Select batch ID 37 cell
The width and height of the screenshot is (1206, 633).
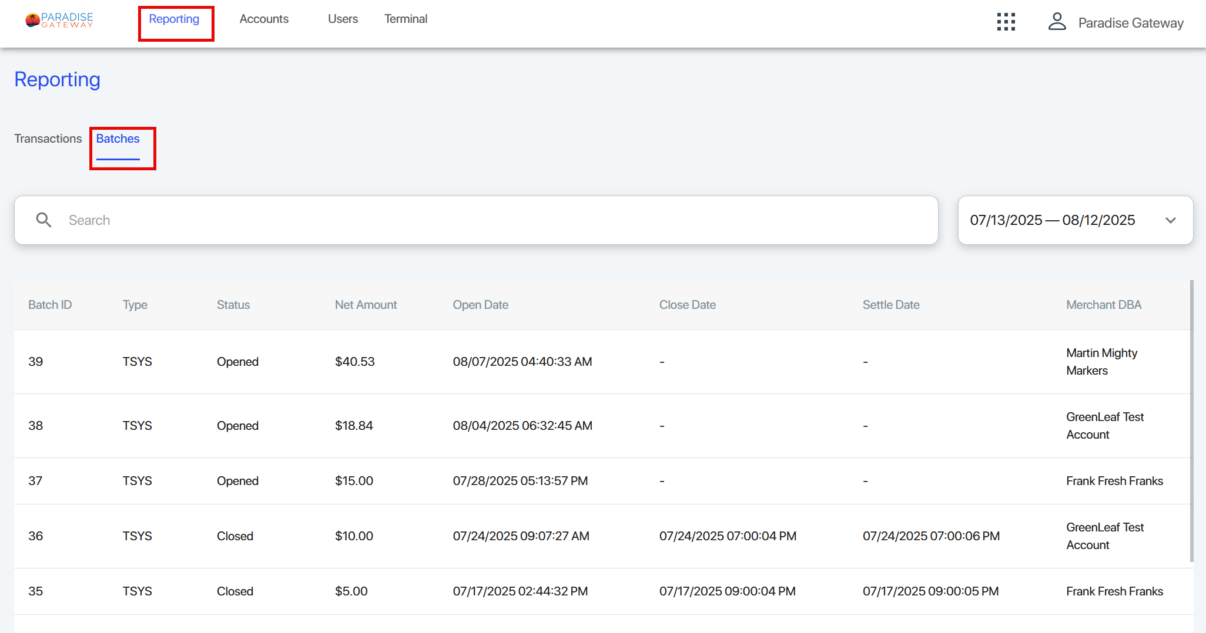point(35,481)
